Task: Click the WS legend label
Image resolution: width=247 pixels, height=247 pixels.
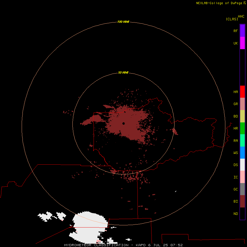Action: point(236,153)
